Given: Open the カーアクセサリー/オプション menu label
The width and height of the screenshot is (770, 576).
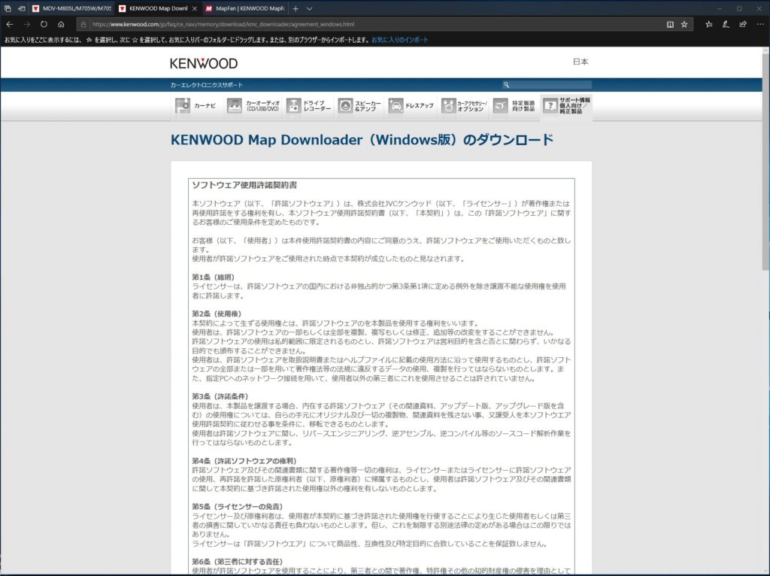Looking at the screenshot, I should click(472, 105).
